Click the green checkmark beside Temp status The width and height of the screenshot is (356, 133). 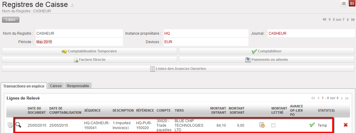(x=312, y=125)
